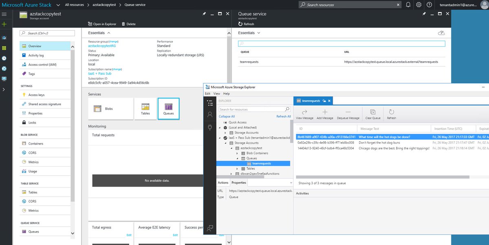Click Add Message toolbar icon
Viewport: 489px width, 245px height.
coord(325,114)
